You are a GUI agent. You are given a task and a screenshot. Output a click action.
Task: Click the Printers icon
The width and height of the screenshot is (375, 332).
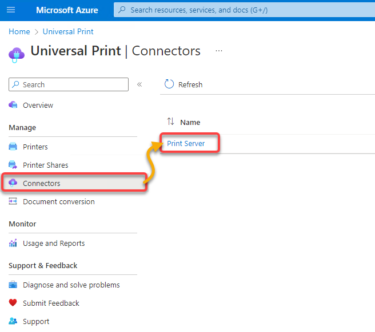(x=13, y=146)
